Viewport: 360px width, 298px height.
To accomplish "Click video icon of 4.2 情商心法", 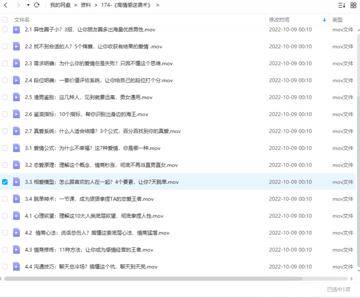I will click(16, 233).
